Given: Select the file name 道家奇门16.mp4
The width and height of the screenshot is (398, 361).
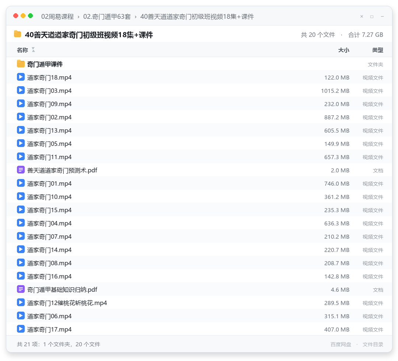Looking at the screenshot, I should pyautogui.click(x=49, y=277).
